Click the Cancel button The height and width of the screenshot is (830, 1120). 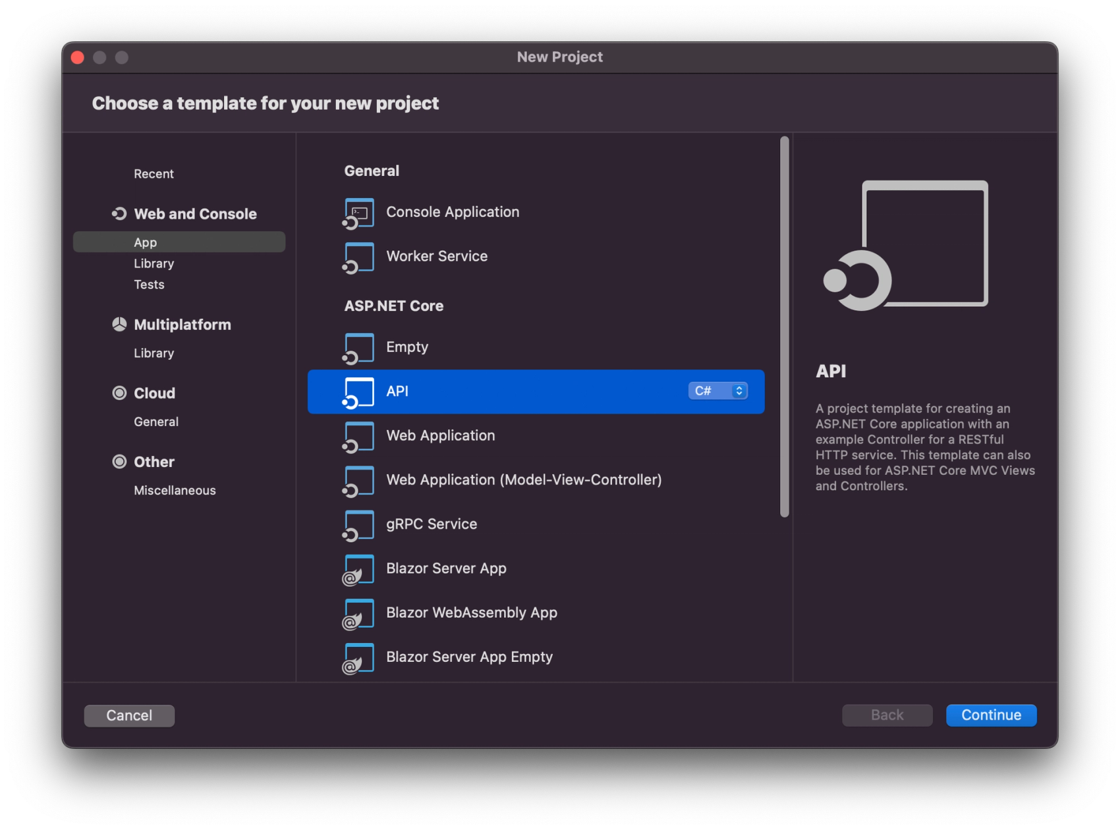129,715
